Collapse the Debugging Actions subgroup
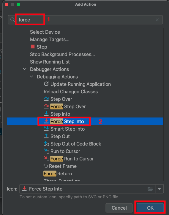Image resolution: width=169 pixels, height=215 pixels. pyautogui.click(x=31, y=77)
